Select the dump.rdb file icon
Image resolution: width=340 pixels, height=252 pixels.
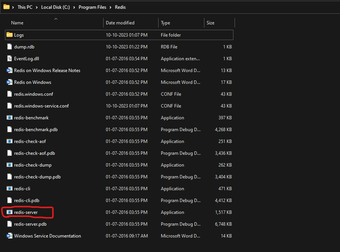(9, 47)
